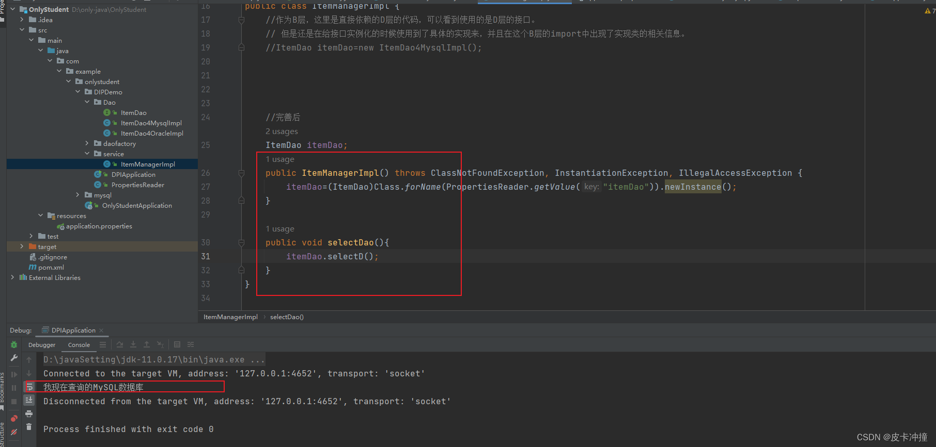Click the Run to Cursor icon
This screenshot has height=447, width=936.
click(161, 344)
